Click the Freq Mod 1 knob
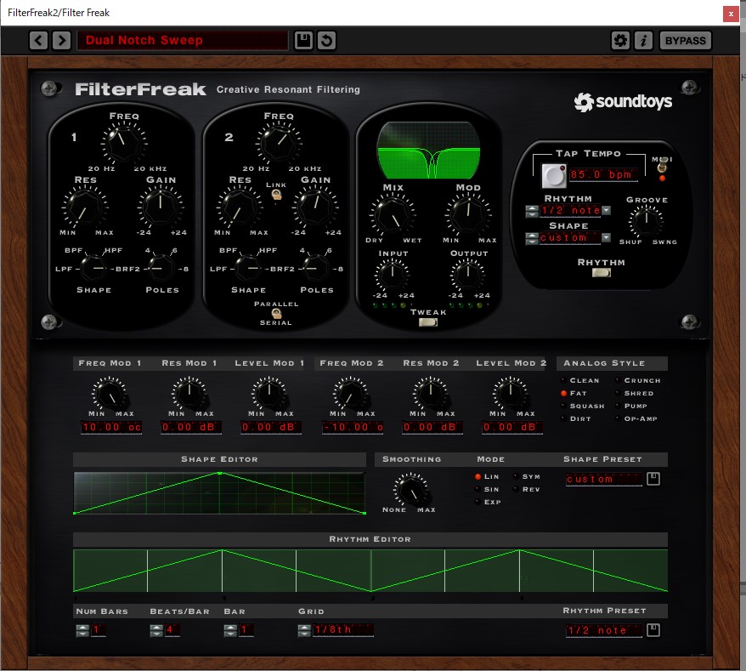This screenshot has height=671, width=746. pos(110,394)
